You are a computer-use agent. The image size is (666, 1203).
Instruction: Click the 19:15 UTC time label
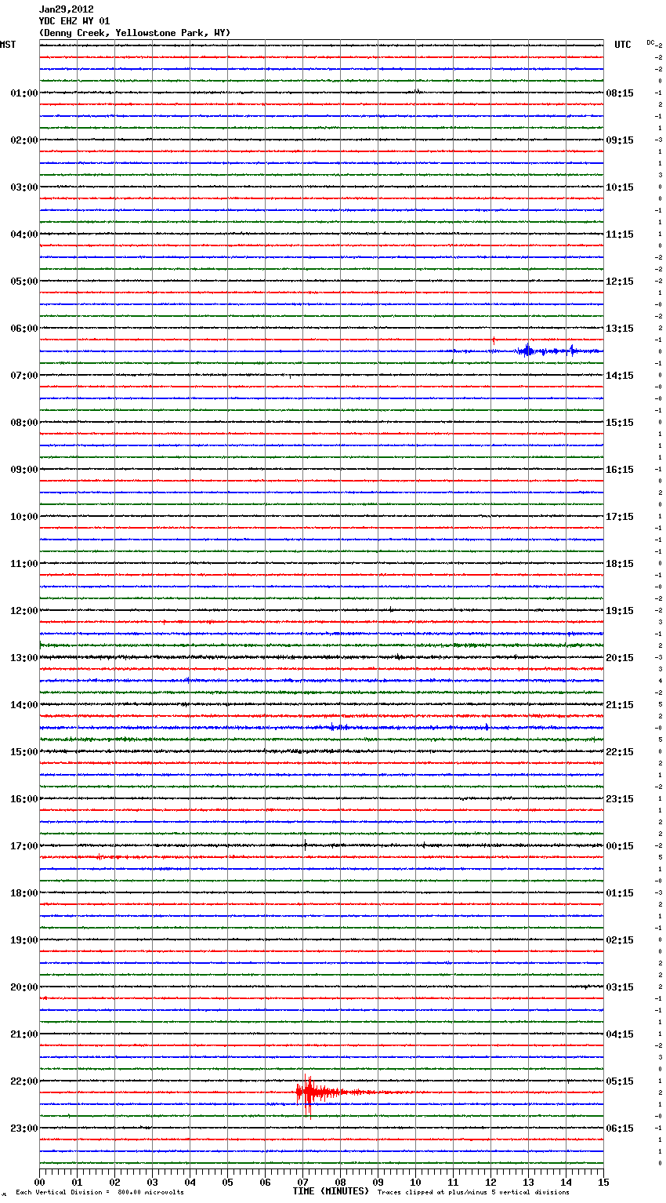coord(620,611)
